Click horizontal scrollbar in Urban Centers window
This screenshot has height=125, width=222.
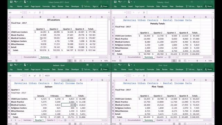pyautogui.click(x=87, y=57)
